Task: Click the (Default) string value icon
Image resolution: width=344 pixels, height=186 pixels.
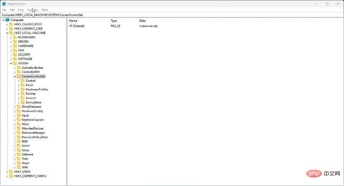Action: click(x=71, y=26)
